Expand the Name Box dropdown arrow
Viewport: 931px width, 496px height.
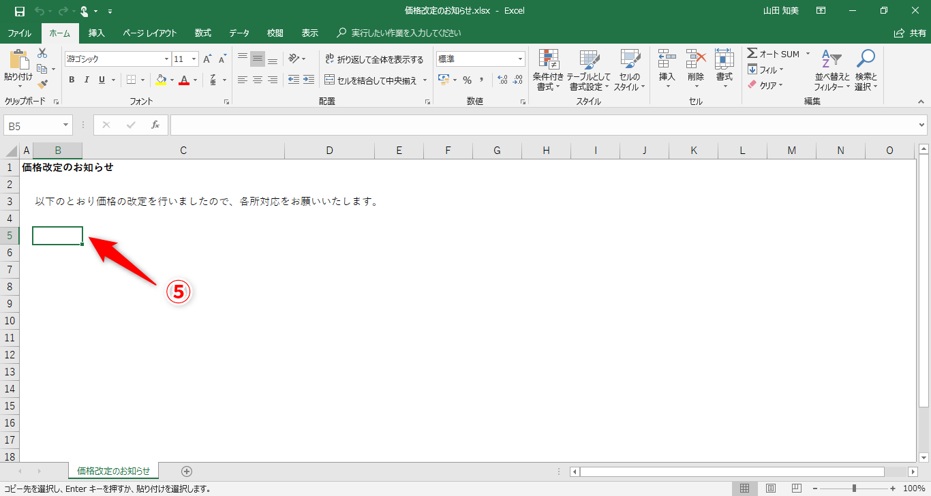coord(66,125)
